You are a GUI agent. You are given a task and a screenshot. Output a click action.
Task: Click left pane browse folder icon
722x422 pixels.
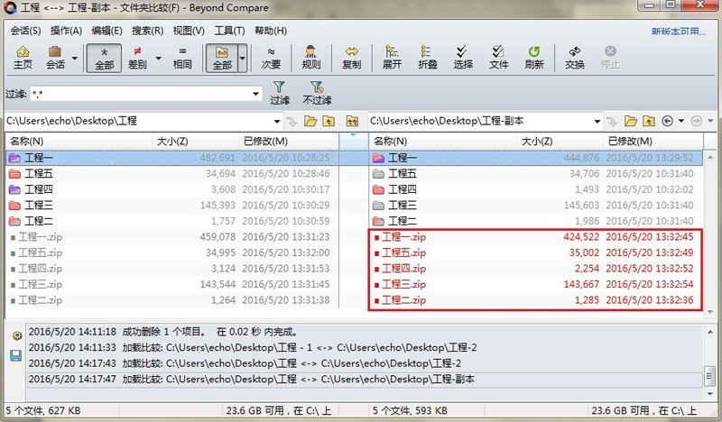point(310,122)
